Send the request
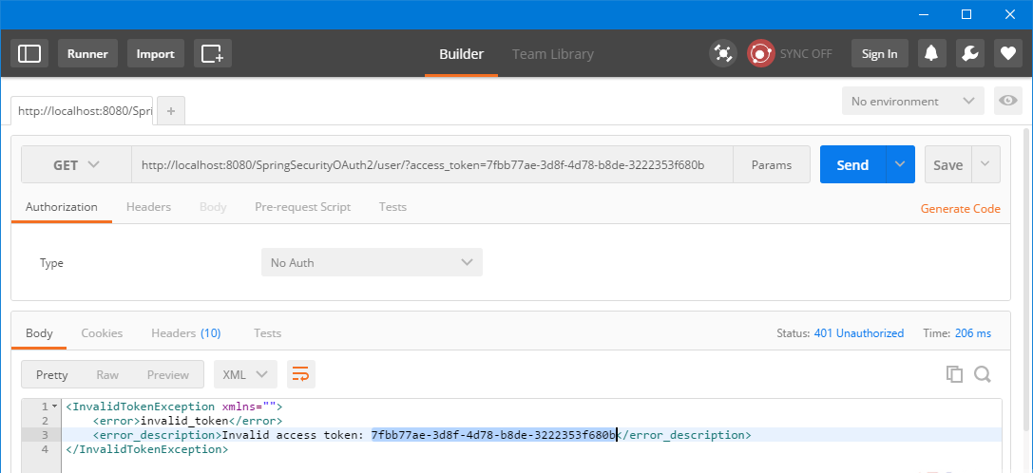Image resolution: width=1033 pixels, height=473 pixels. point(852,164)
